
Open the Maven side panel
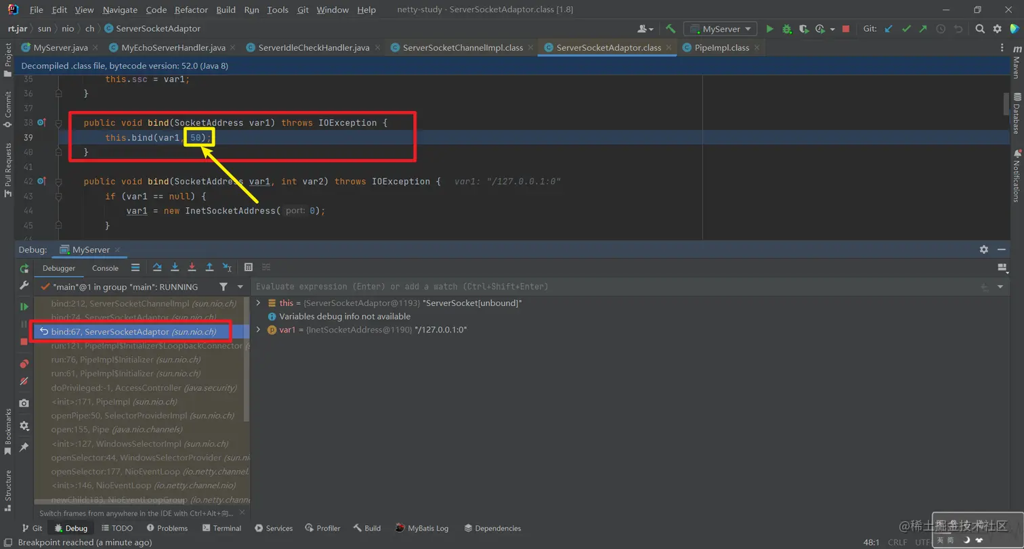(x=1017, y=62)
